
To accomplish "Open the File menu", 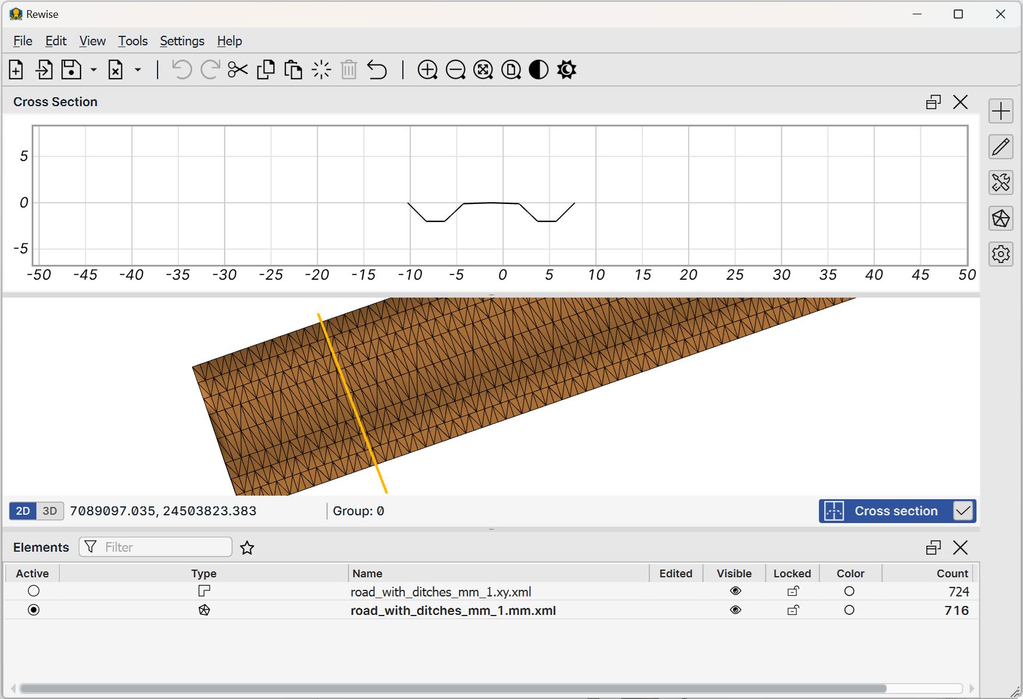I will tap(23, 41).
